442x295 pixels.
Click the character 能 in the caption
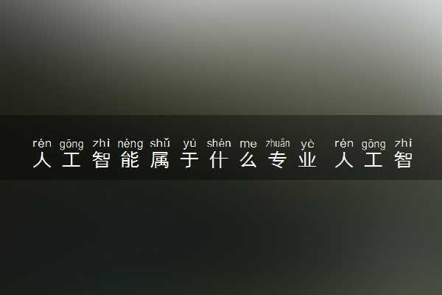pos(130,159)
